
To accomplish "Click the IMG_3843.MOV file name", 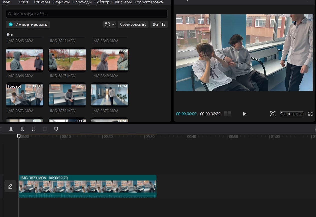I will (105, 41).
